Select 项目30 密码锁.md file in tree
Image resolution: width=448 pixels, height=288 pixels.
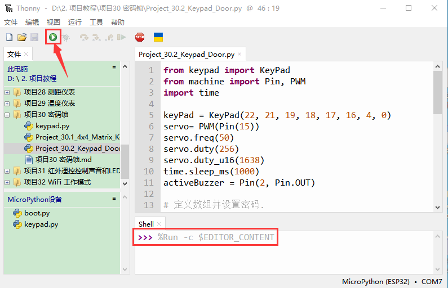pos(63,160)
